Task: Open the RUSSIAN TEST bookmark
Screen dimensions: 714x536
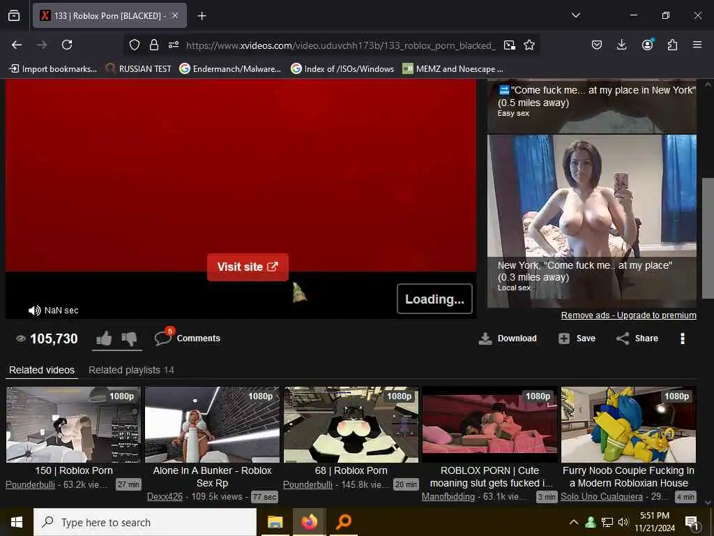Action: [x=139, y=69]
